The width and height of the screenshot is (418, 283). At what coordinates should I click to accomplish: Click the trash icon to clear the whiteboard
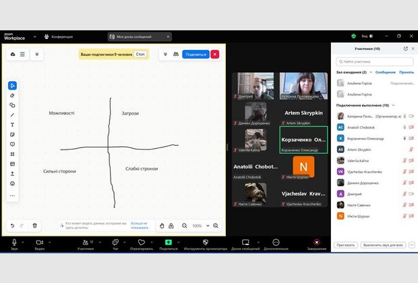pos(34,226)
